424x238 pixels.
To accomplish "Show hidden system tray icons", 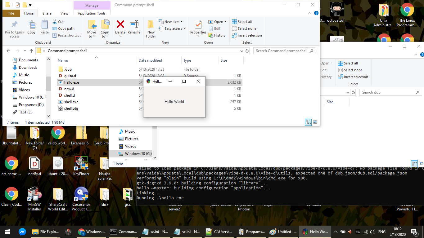I will [336, 231].
